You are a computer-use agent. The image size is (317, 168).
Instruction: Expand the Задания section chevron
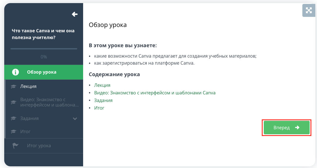(75, 119)
